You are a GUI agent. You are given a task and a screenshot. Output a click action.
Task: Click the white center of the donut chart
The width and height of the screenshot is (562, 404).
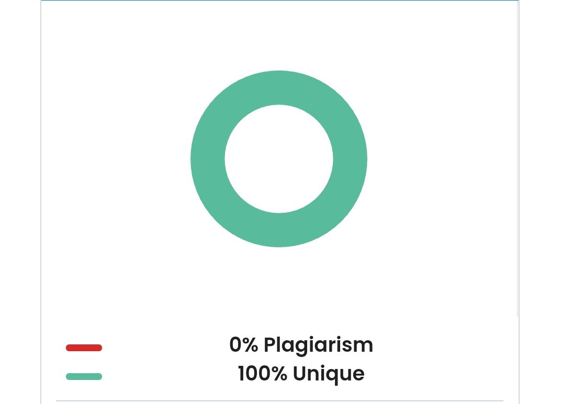pyautogui.click(x=279, y=159)
